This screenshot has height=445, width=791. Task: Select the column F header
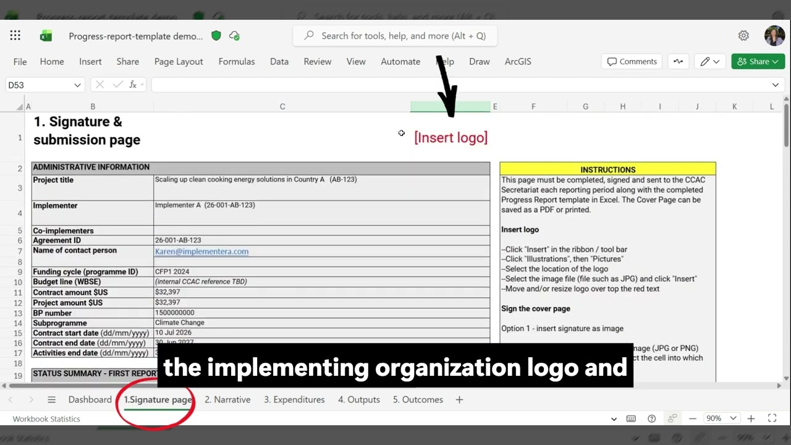click(x=533, y=106)
